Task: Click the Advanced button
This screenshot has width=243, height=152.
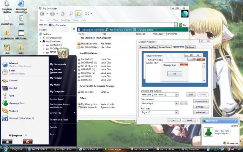Action: [201, 112]
